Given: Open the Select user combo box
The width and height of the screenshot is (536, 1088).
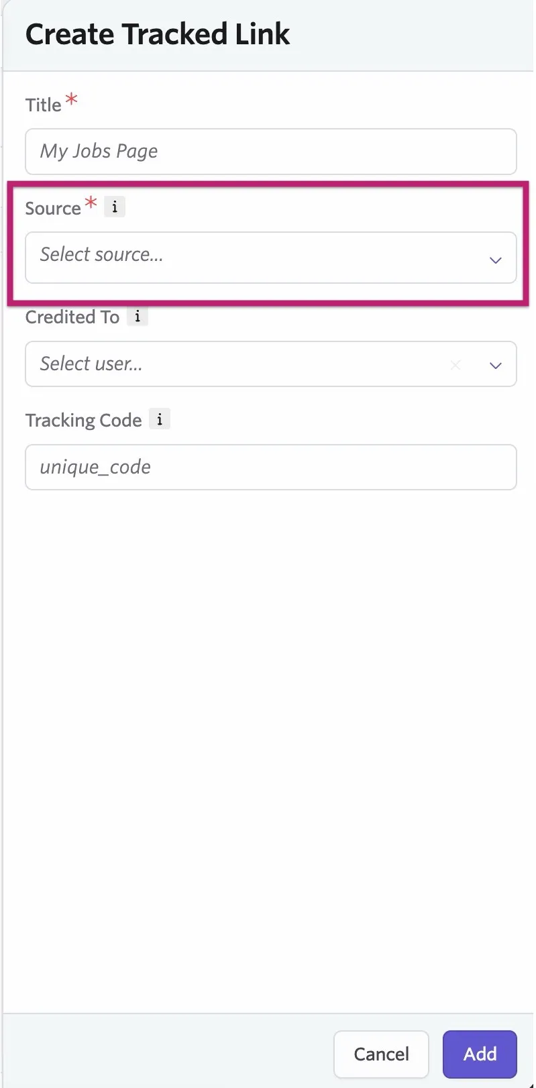Looking at the screenshot, I should coord(271,364).
